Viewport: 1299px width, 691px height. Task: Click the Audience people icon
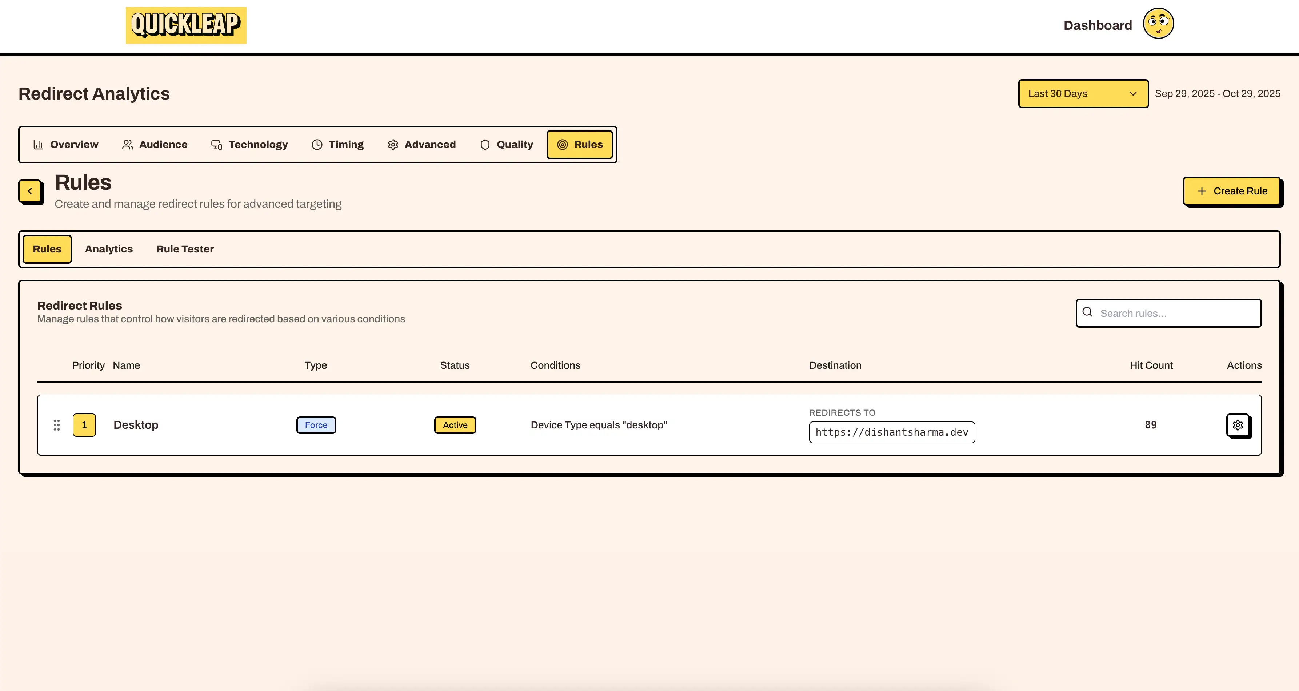coord(127,145)
